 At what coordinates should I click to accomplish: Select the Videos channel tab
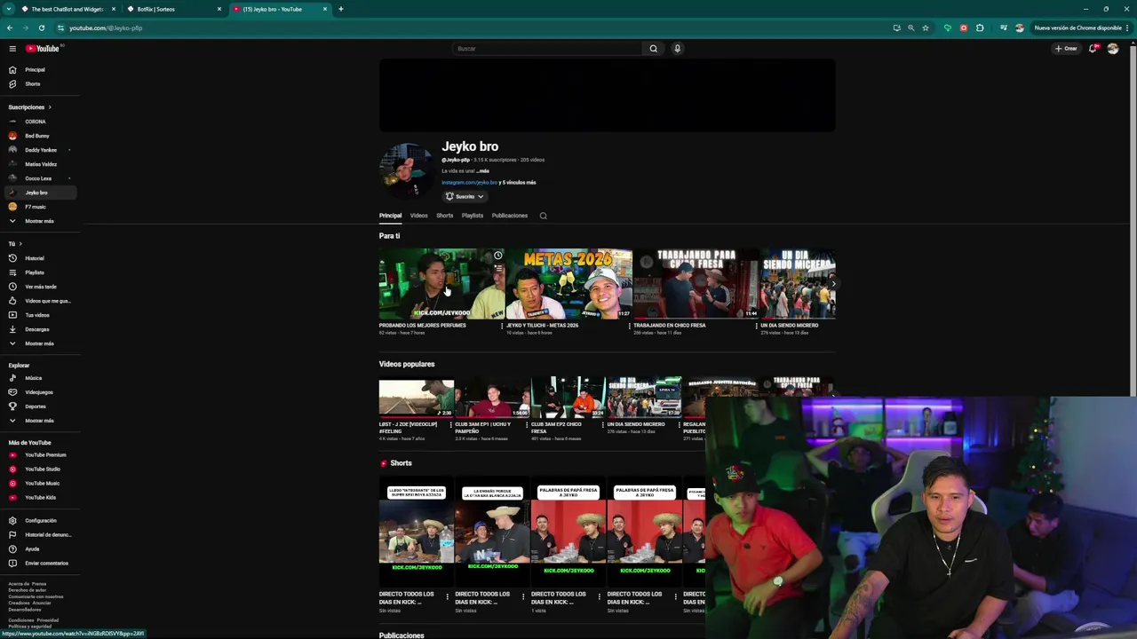coord(418,216)
